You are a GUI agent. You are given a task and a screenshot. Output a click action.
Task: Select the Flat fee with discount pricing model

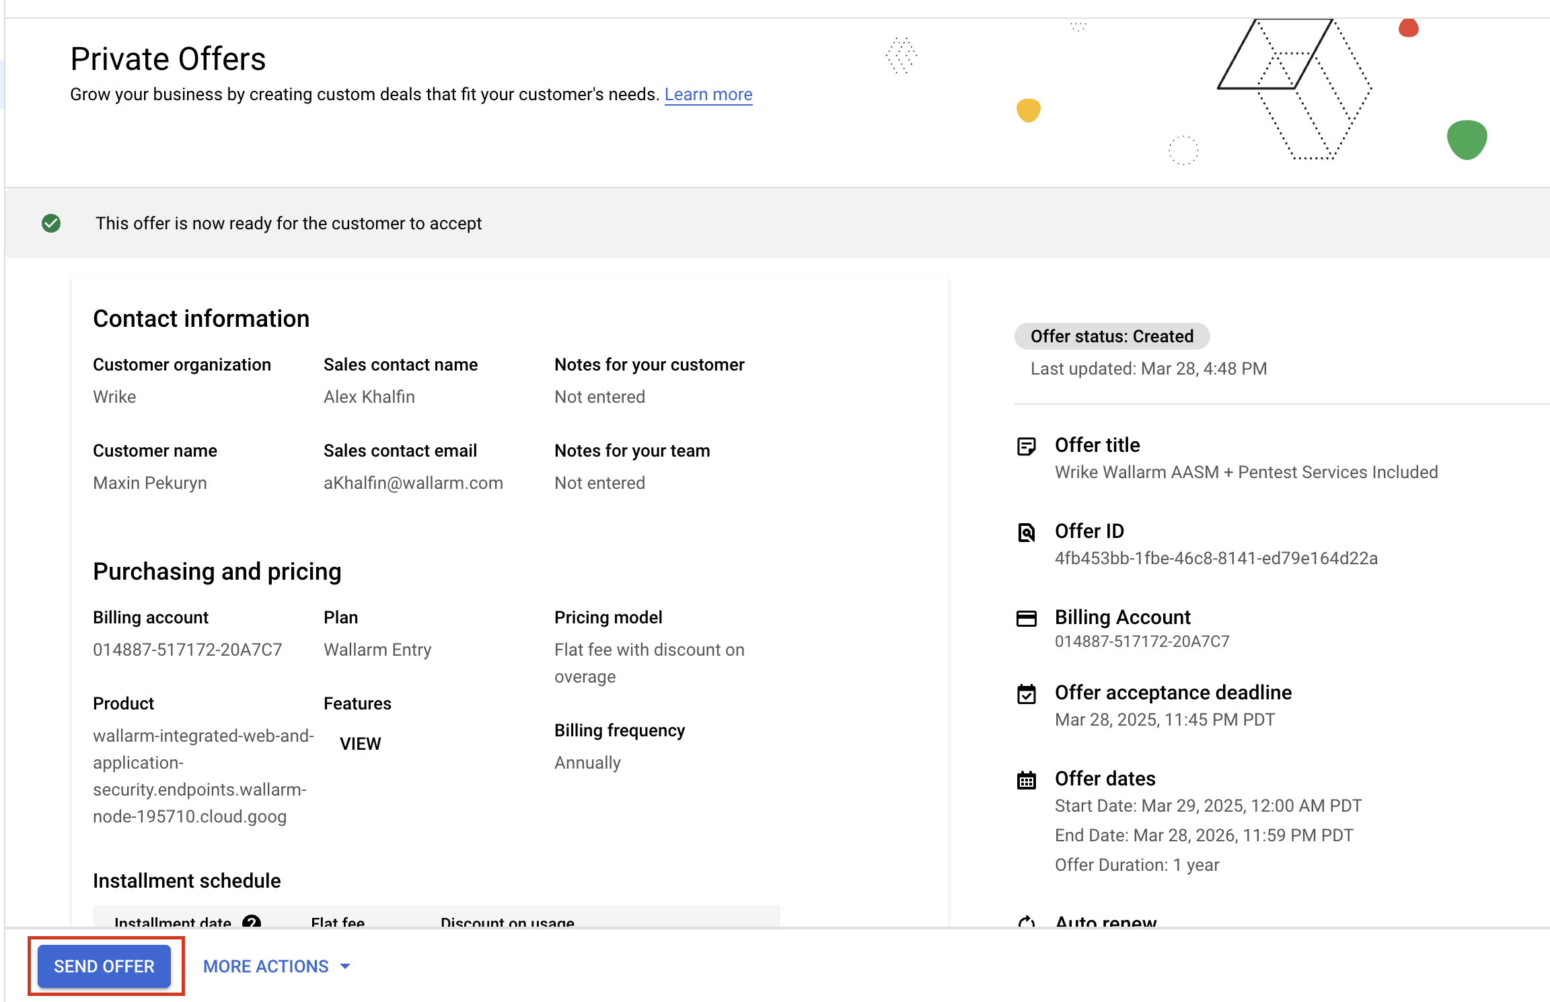649,663
